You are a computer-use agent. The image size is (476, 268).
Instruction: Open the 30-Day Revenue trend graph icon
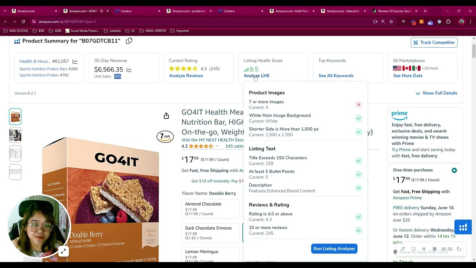(x=129, y=70)
